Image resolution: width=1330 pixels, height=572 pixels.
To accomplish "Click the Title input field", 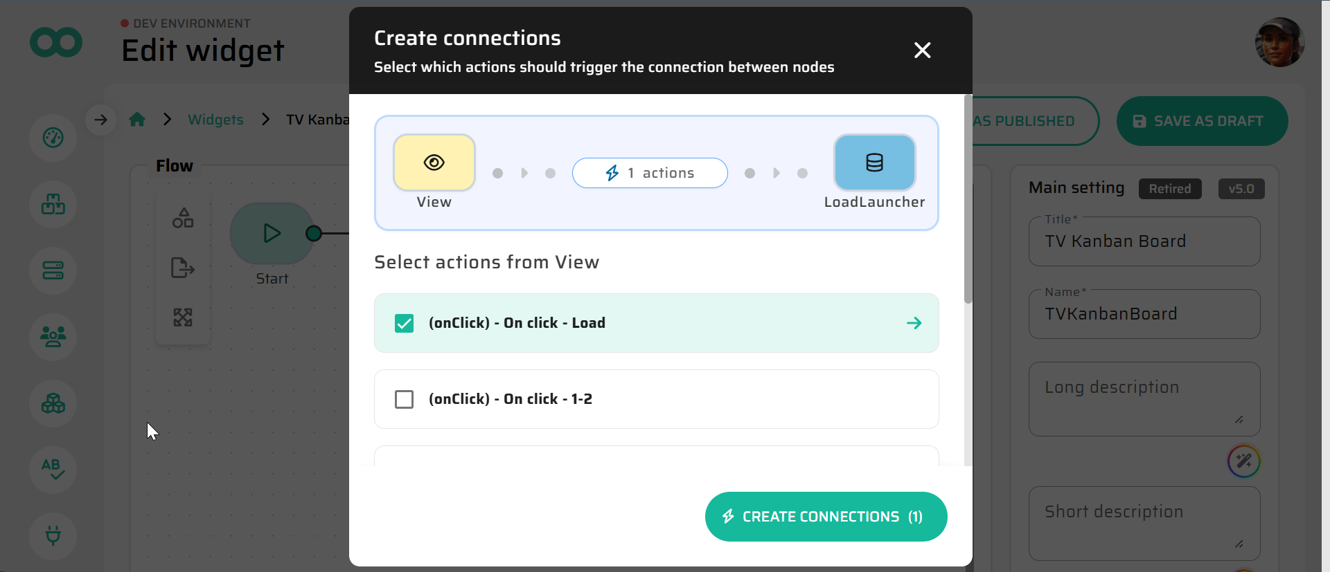I will point(1144,241).
